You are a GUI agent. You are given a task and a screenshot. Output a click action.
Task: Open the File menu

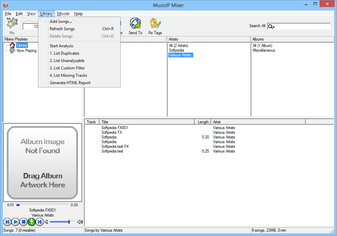[x=8, y=14]
